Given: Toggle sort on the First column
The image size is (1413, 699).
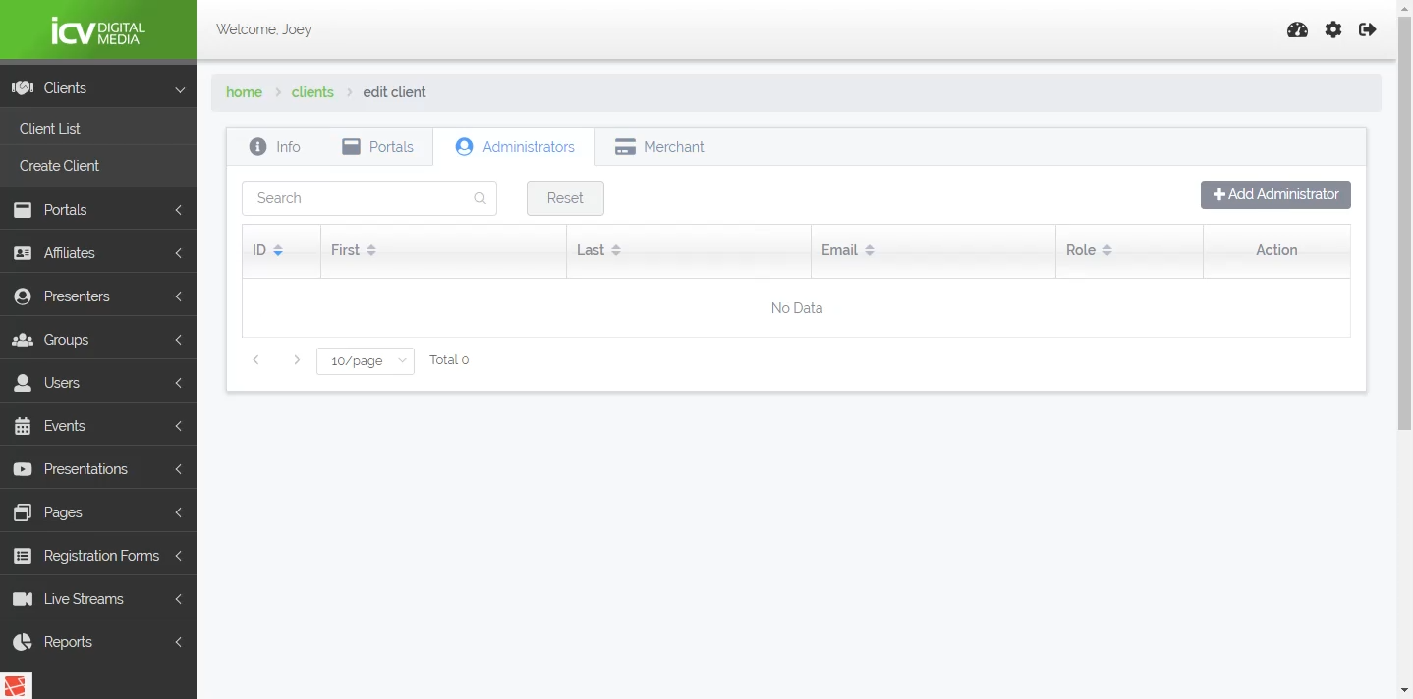Looking at the screenshot, I should tap(371, 250).
